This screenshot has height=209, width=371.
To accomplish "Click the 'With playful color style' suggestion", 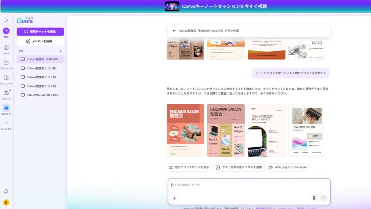I will [x=288, y=167].
